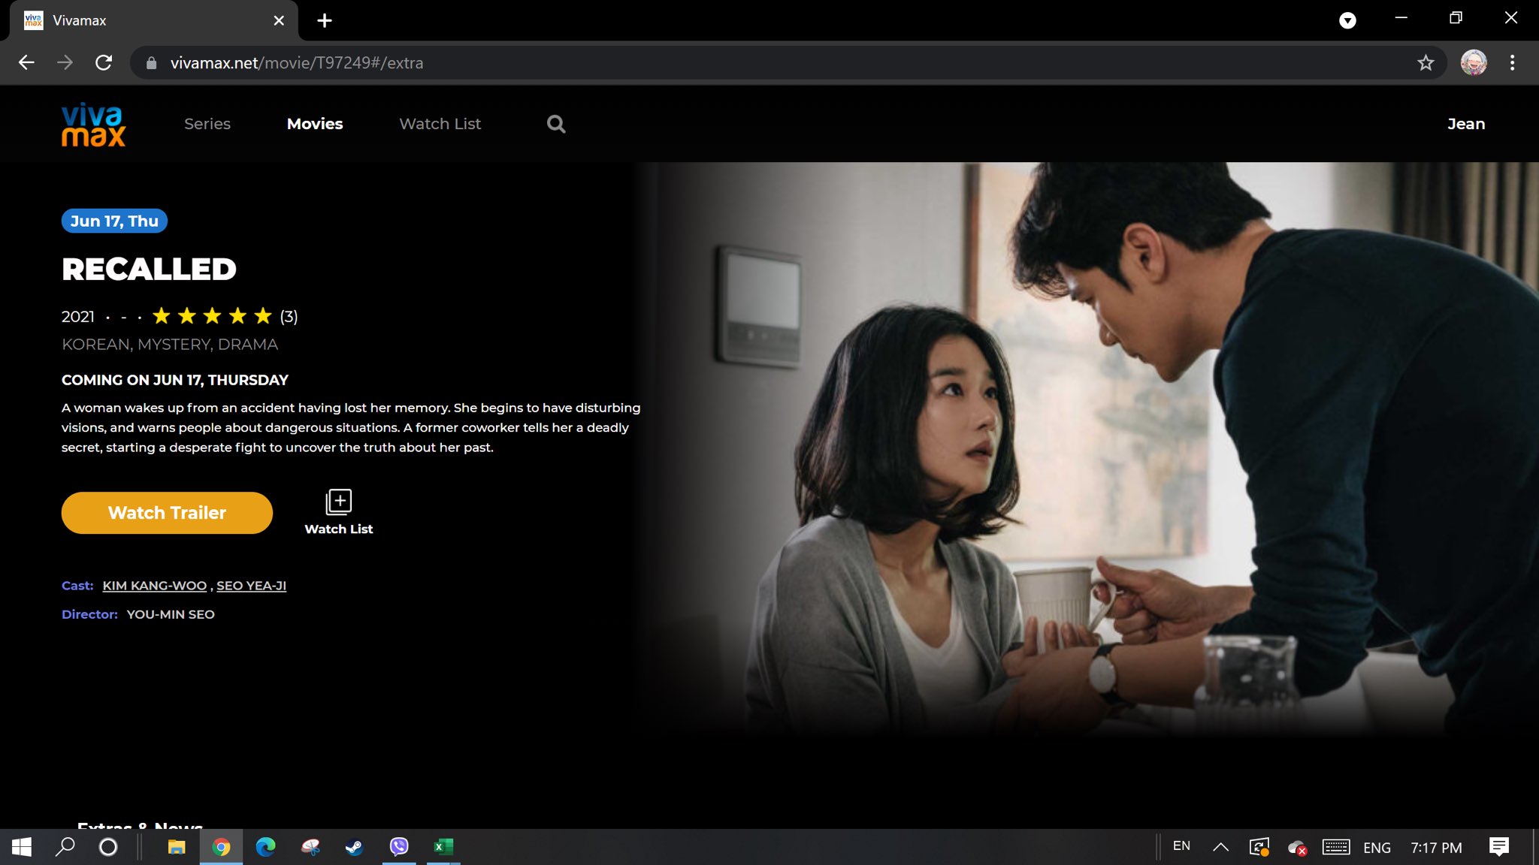The width and height of the screenshot is (1539, 865).
Task: Click the Chrome profile avatar
Action: (x=1473, y=63)
